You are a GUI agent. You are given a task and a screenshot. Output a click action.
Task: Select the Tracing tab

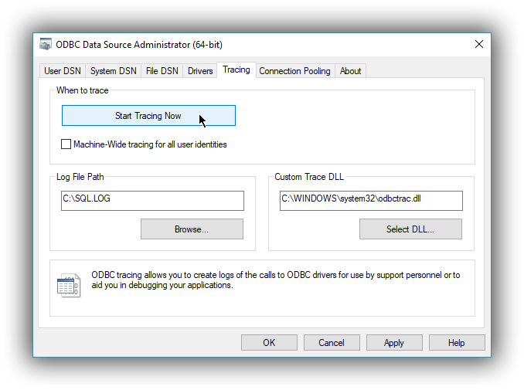[236, 70]
